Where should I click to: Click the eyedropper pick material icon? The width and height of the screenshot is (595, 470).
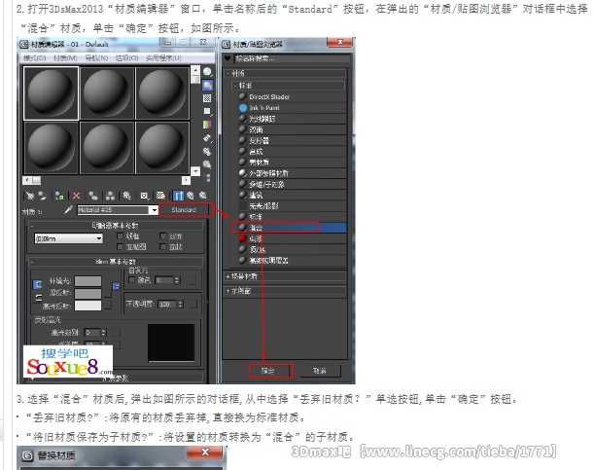point(68,210)
